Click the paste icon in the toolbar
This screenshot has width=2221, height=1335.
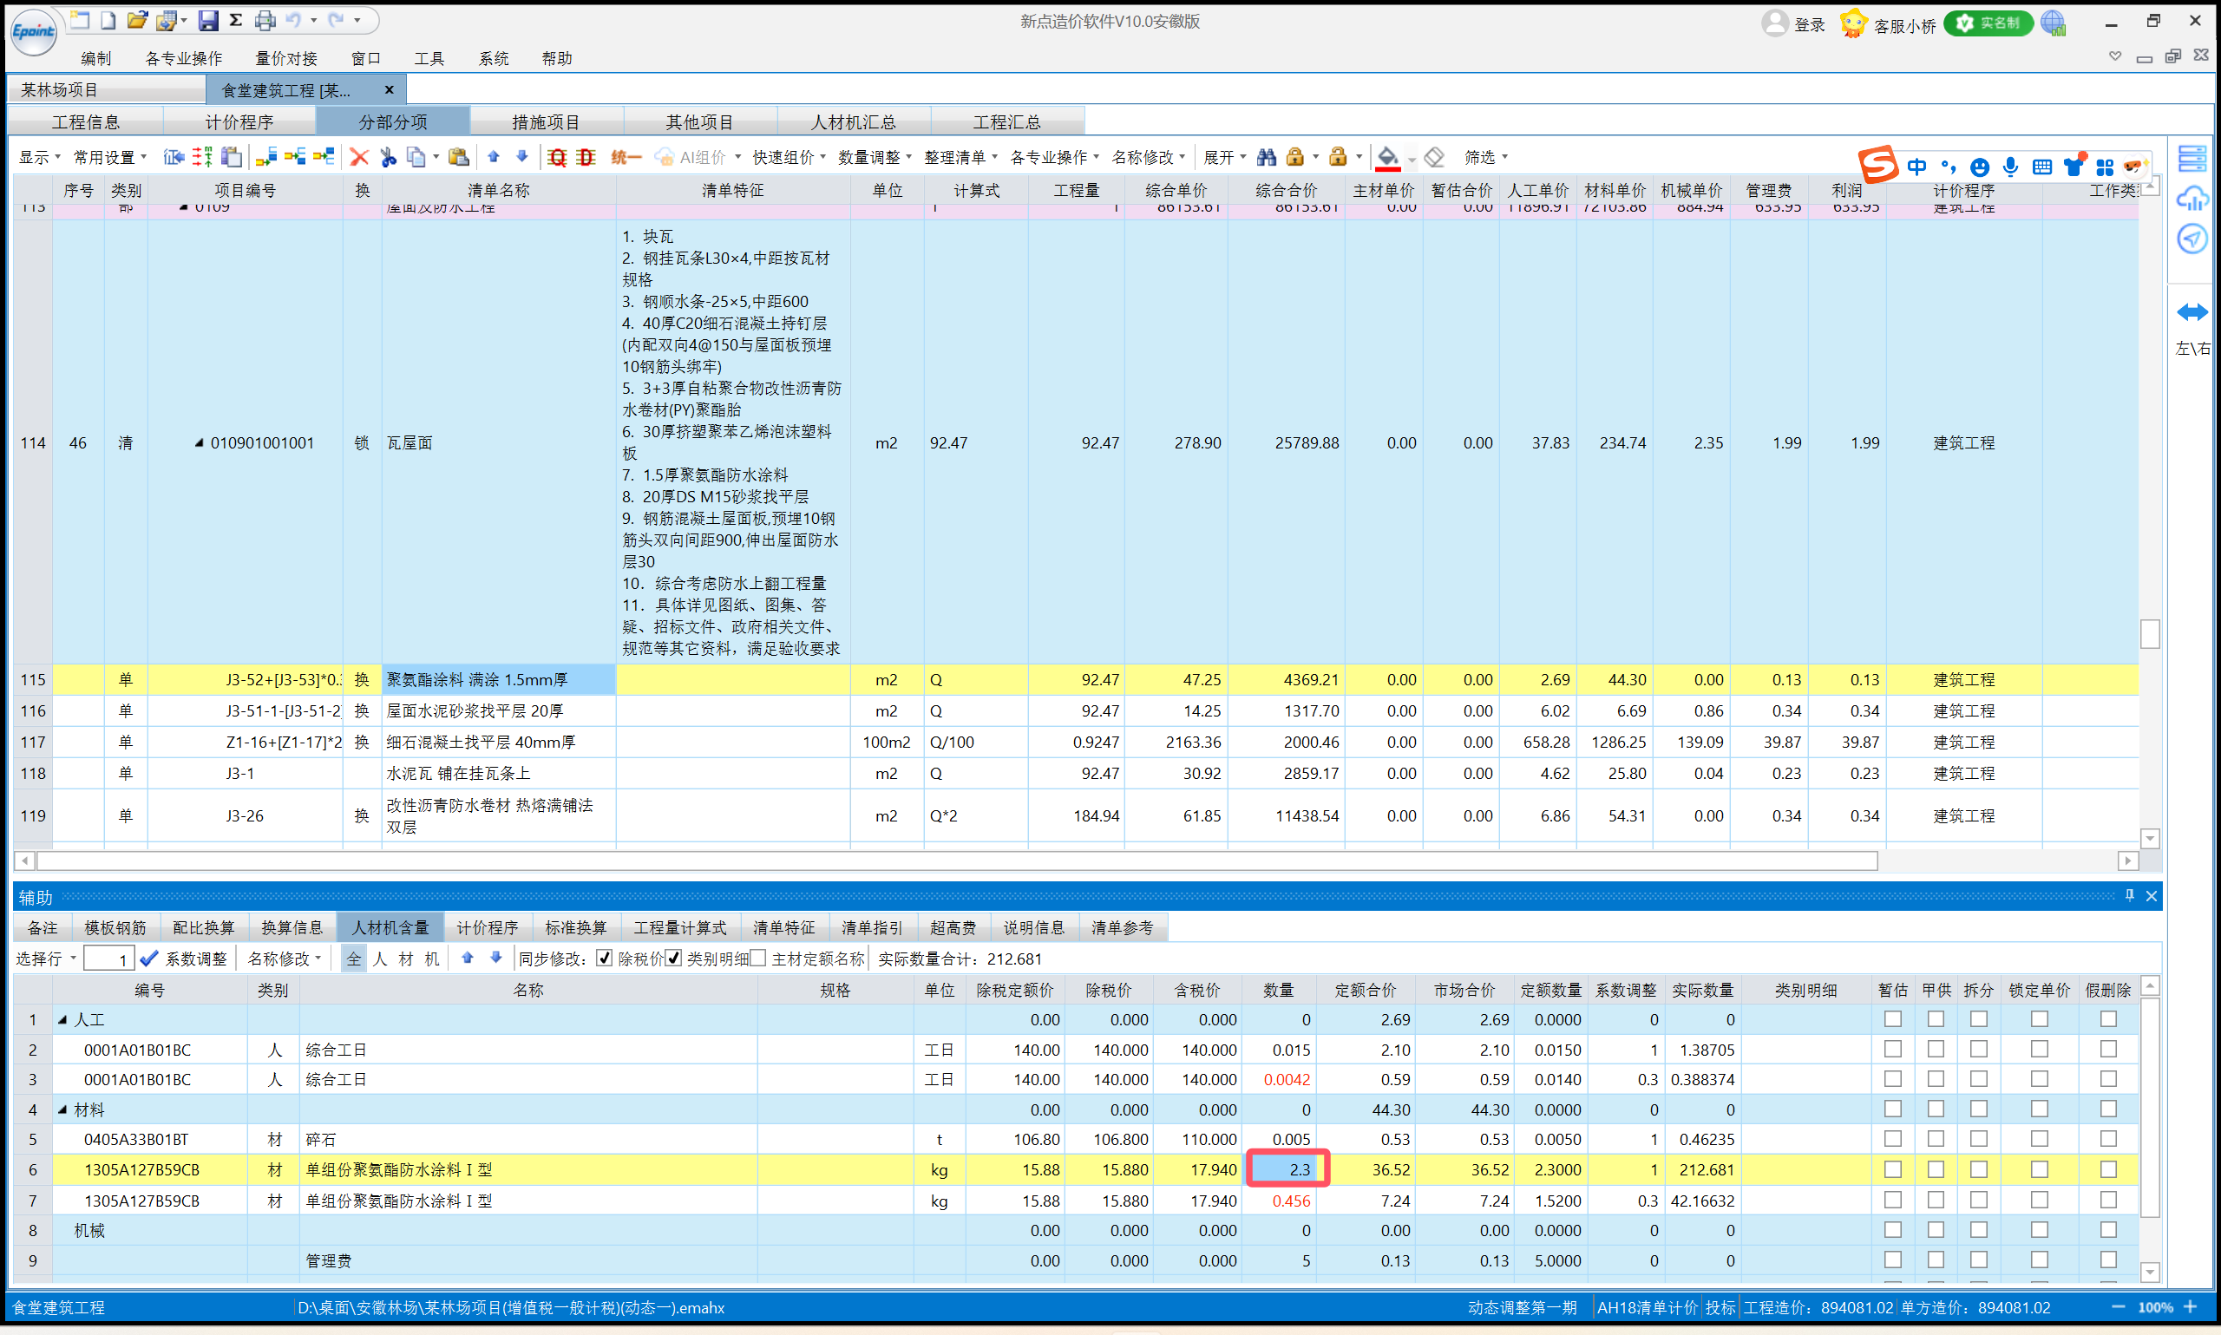click(459, 156)
